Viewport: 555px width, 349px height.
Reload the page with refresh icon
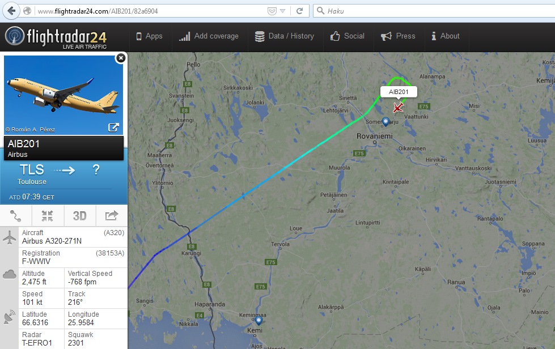pyautogui.click(x=299, y=11)
